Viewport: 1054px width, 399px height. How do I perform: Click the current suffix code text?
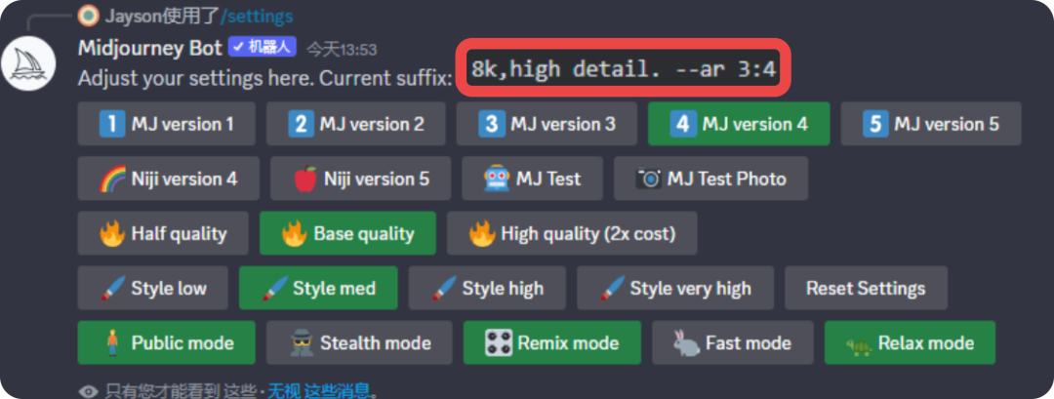623,68
